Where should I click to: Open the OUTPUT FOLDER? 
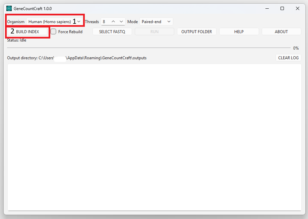[196, 31]
